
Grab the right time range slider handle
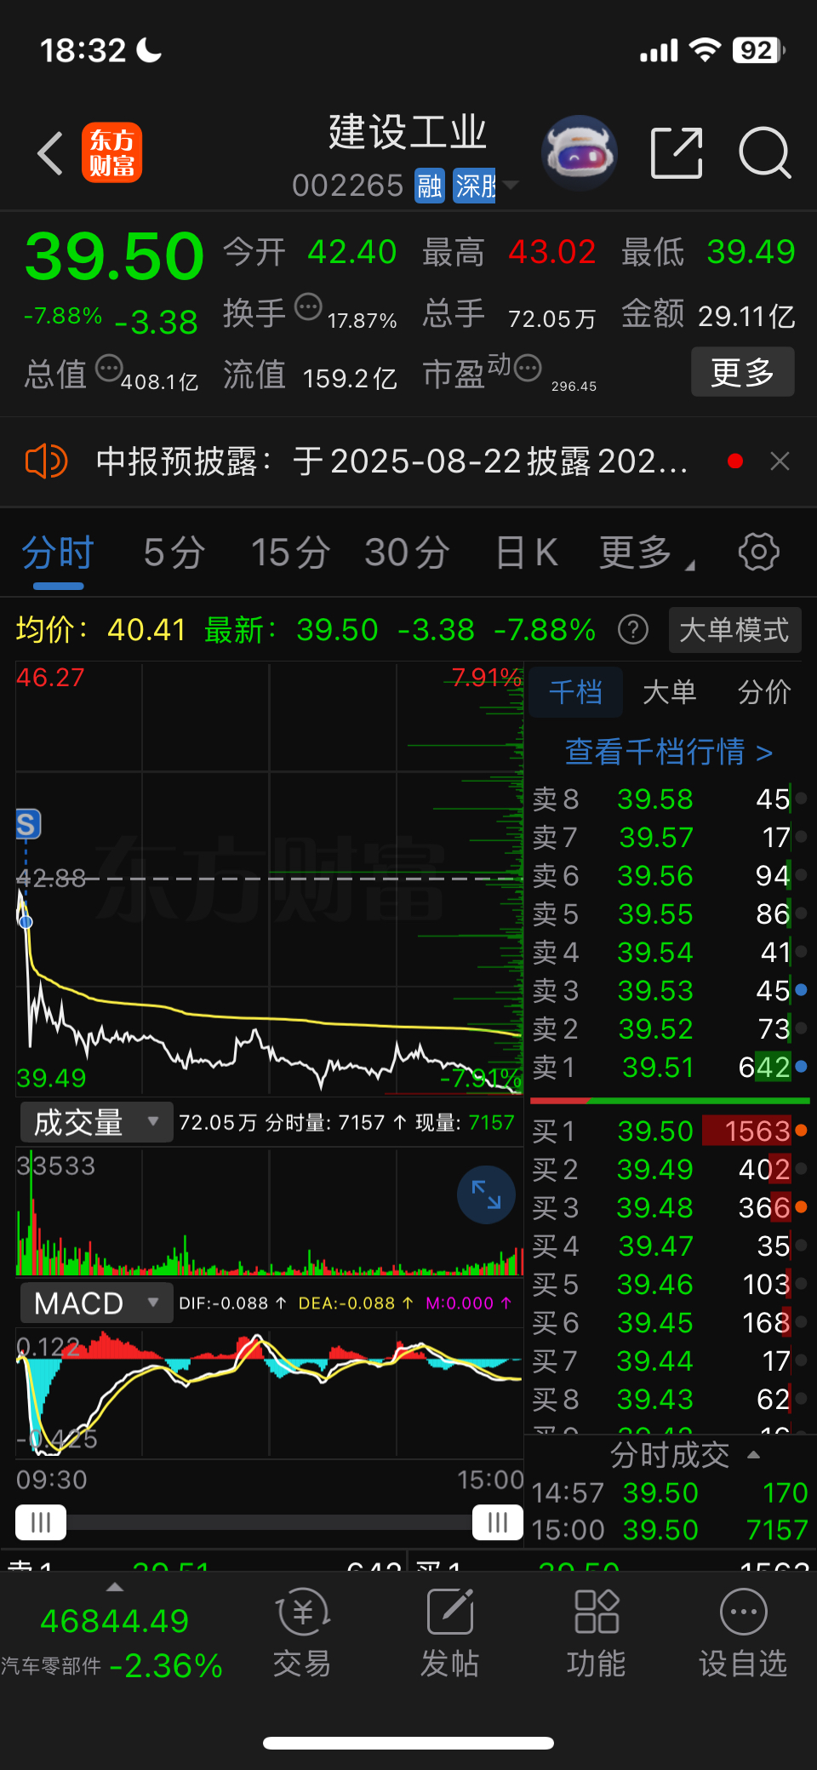pyautogui.click(x=498, y=1522)
